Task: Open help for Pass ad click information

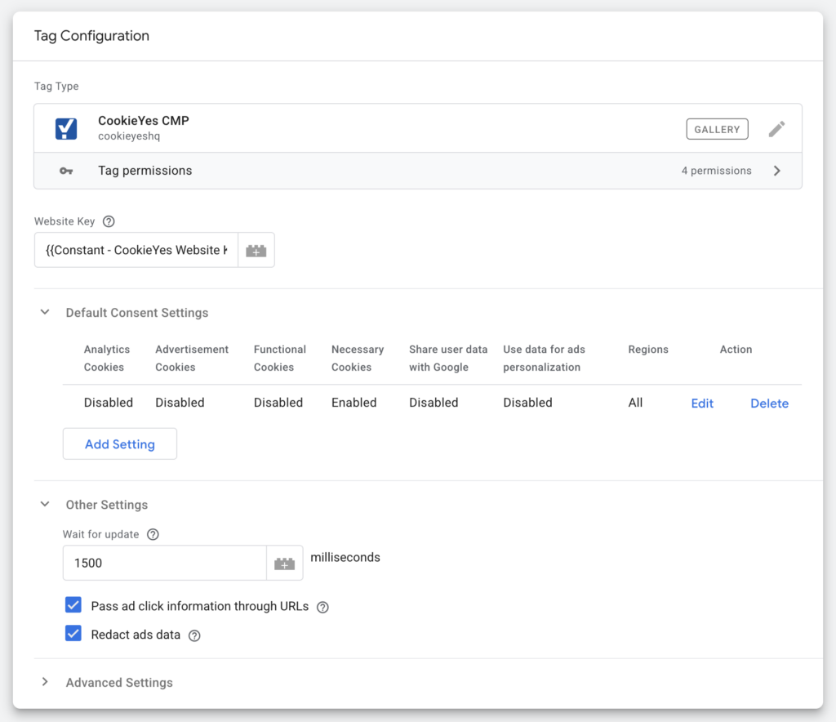Action: pos(322,607)
